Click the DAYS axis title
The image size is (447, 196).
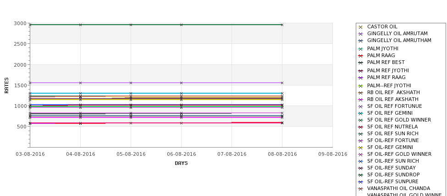pyautogui.click(x=181, y=164)
